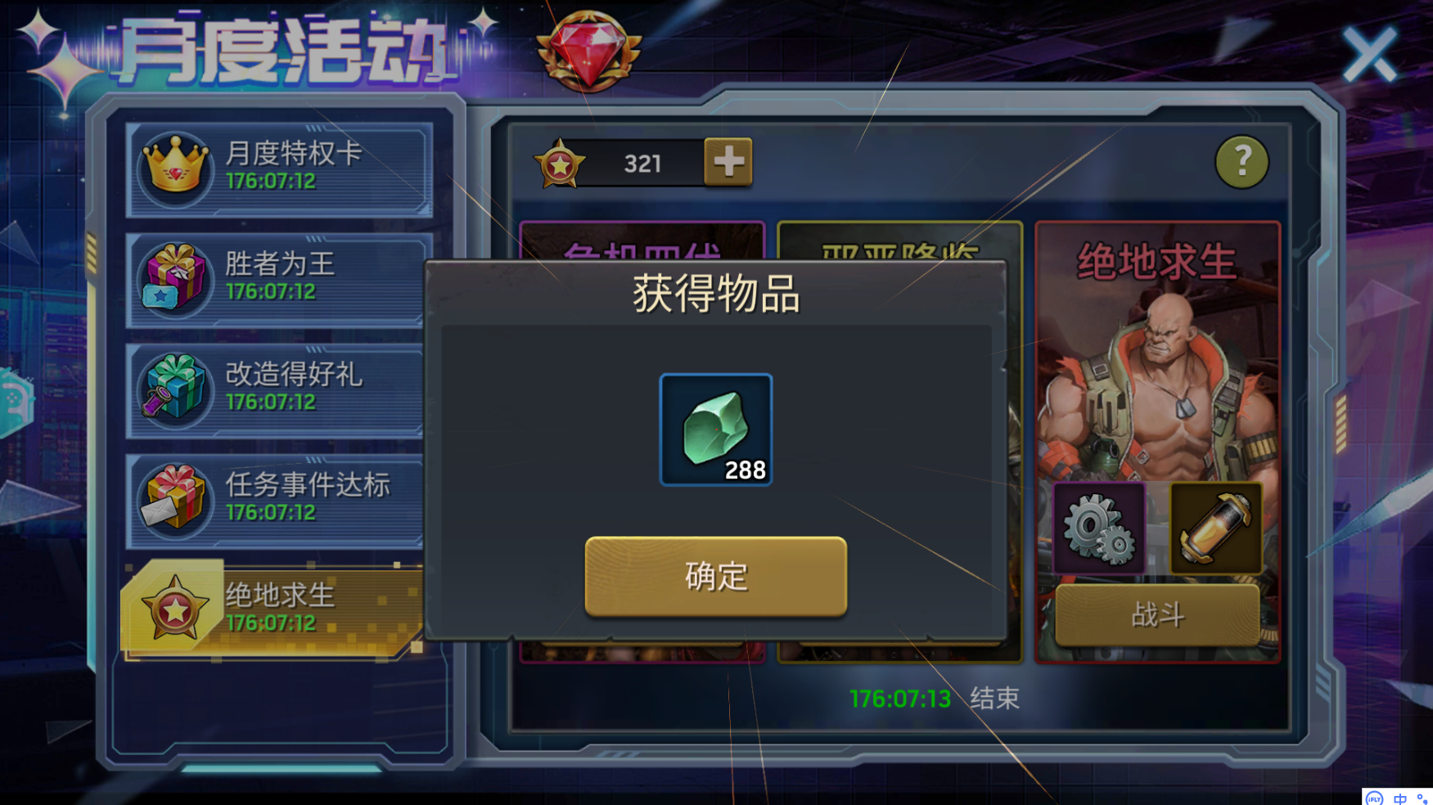Click the star medal currency icon

(x=560, y=164)
